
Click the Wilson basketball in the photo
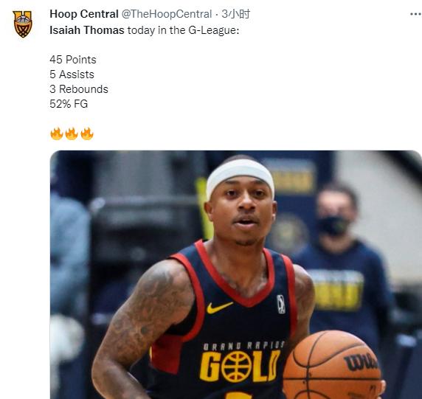pyautogui.click(x=332, y=365)
